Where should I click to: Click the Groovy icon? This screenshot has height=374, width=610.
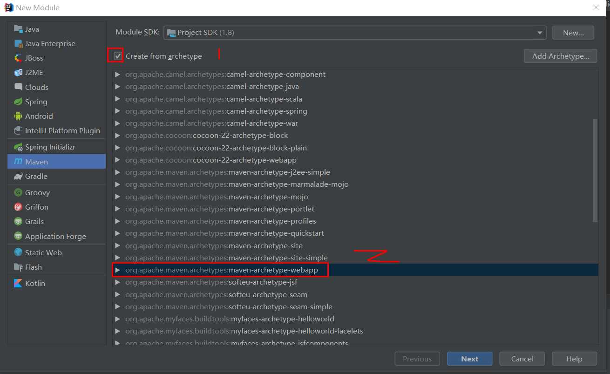click(18, 192)
